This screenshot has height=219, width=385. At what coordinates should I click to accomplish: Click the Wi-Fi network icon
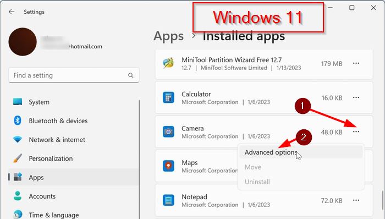click(x=18, y=139)
